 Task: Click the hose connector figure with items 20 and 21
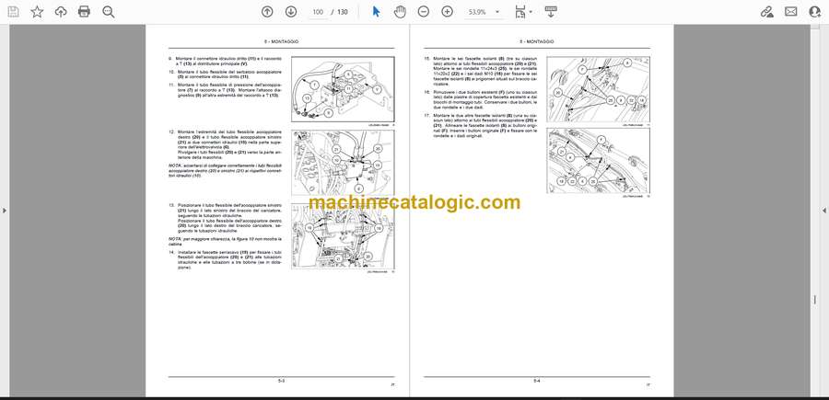coord(343,163)
